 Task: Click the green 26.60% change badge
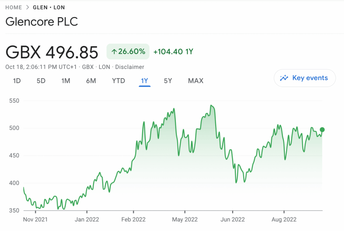(x=128, y=51)
